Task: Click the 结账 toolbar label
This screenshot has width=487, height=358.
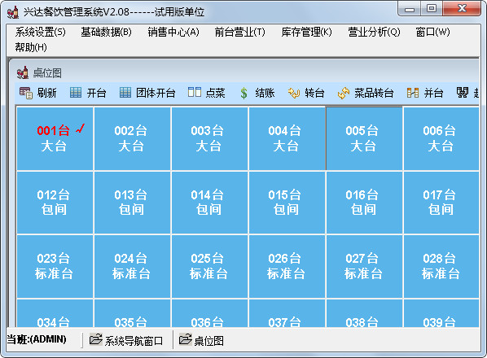Action: tap(265, 93)
